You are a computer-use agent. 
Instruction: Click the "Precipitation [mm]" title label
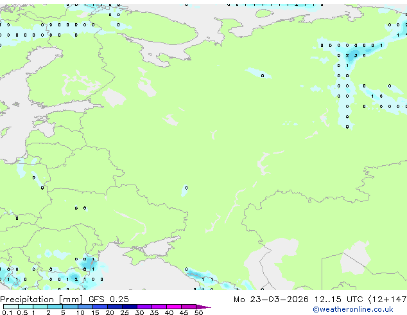click(41, 300)
